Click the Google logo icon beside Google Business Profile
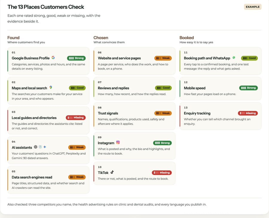269x218 pixels. [x=53, y=58]
